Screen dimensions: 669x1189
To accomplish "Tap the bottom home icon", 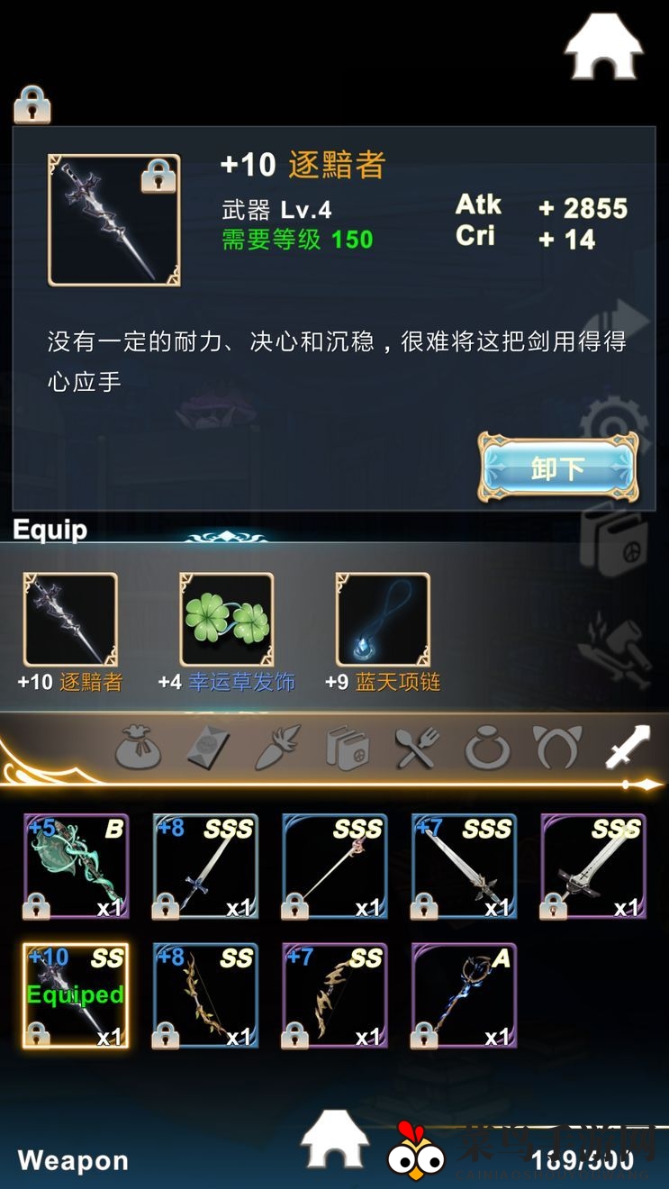I will pyautogui.click(x=335, y=1140).
